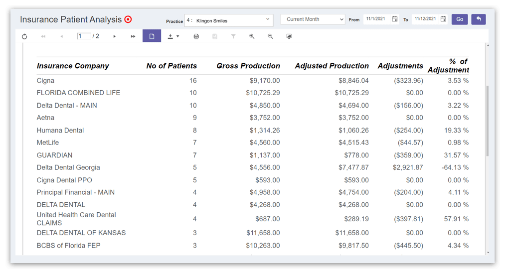Click the To date field
This screenshot has width=506, height=275.
426,19
